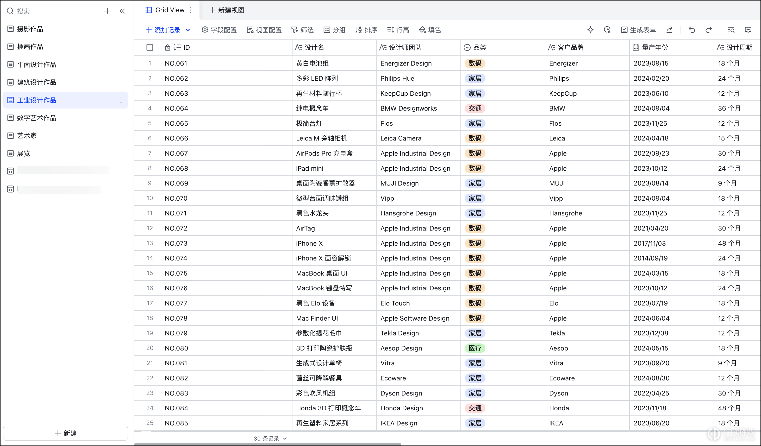Open 数字艺术作品 table in sidebar

[x=65, y=118]
